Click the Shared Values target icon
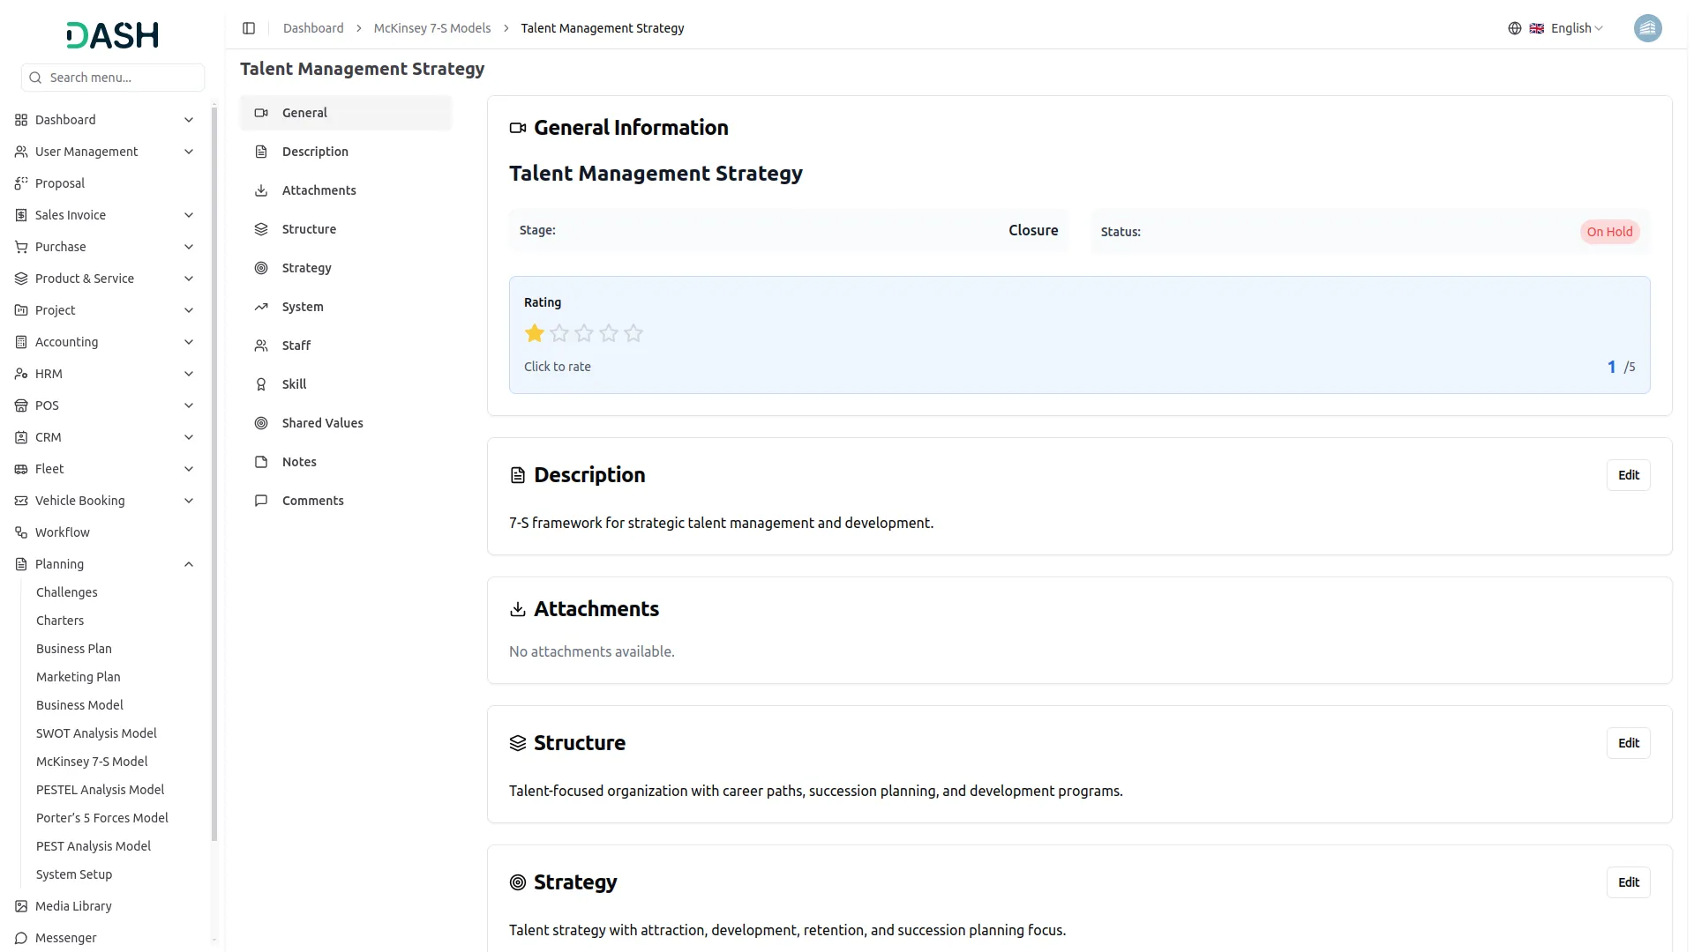This screenshot has width=1694, height=952. (261, 423)
